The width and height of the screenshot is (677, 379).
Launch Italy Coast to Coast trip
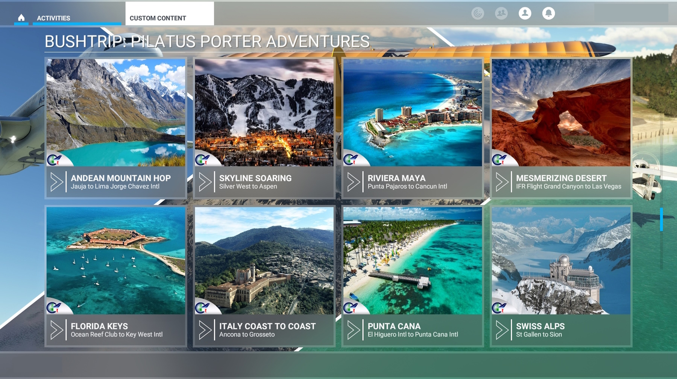click(x=264, y=330)
